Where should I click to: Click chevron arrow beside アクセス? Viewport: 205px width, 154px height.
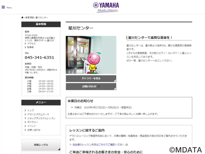click(25, 44)
